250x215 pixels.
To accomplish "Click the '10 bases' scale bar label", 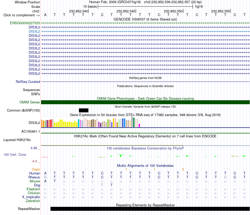I will (90, 7).
